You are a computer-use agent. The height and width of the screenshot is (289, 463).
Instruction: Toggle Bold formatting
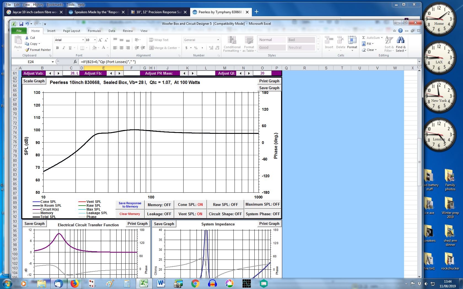(57, 48)
